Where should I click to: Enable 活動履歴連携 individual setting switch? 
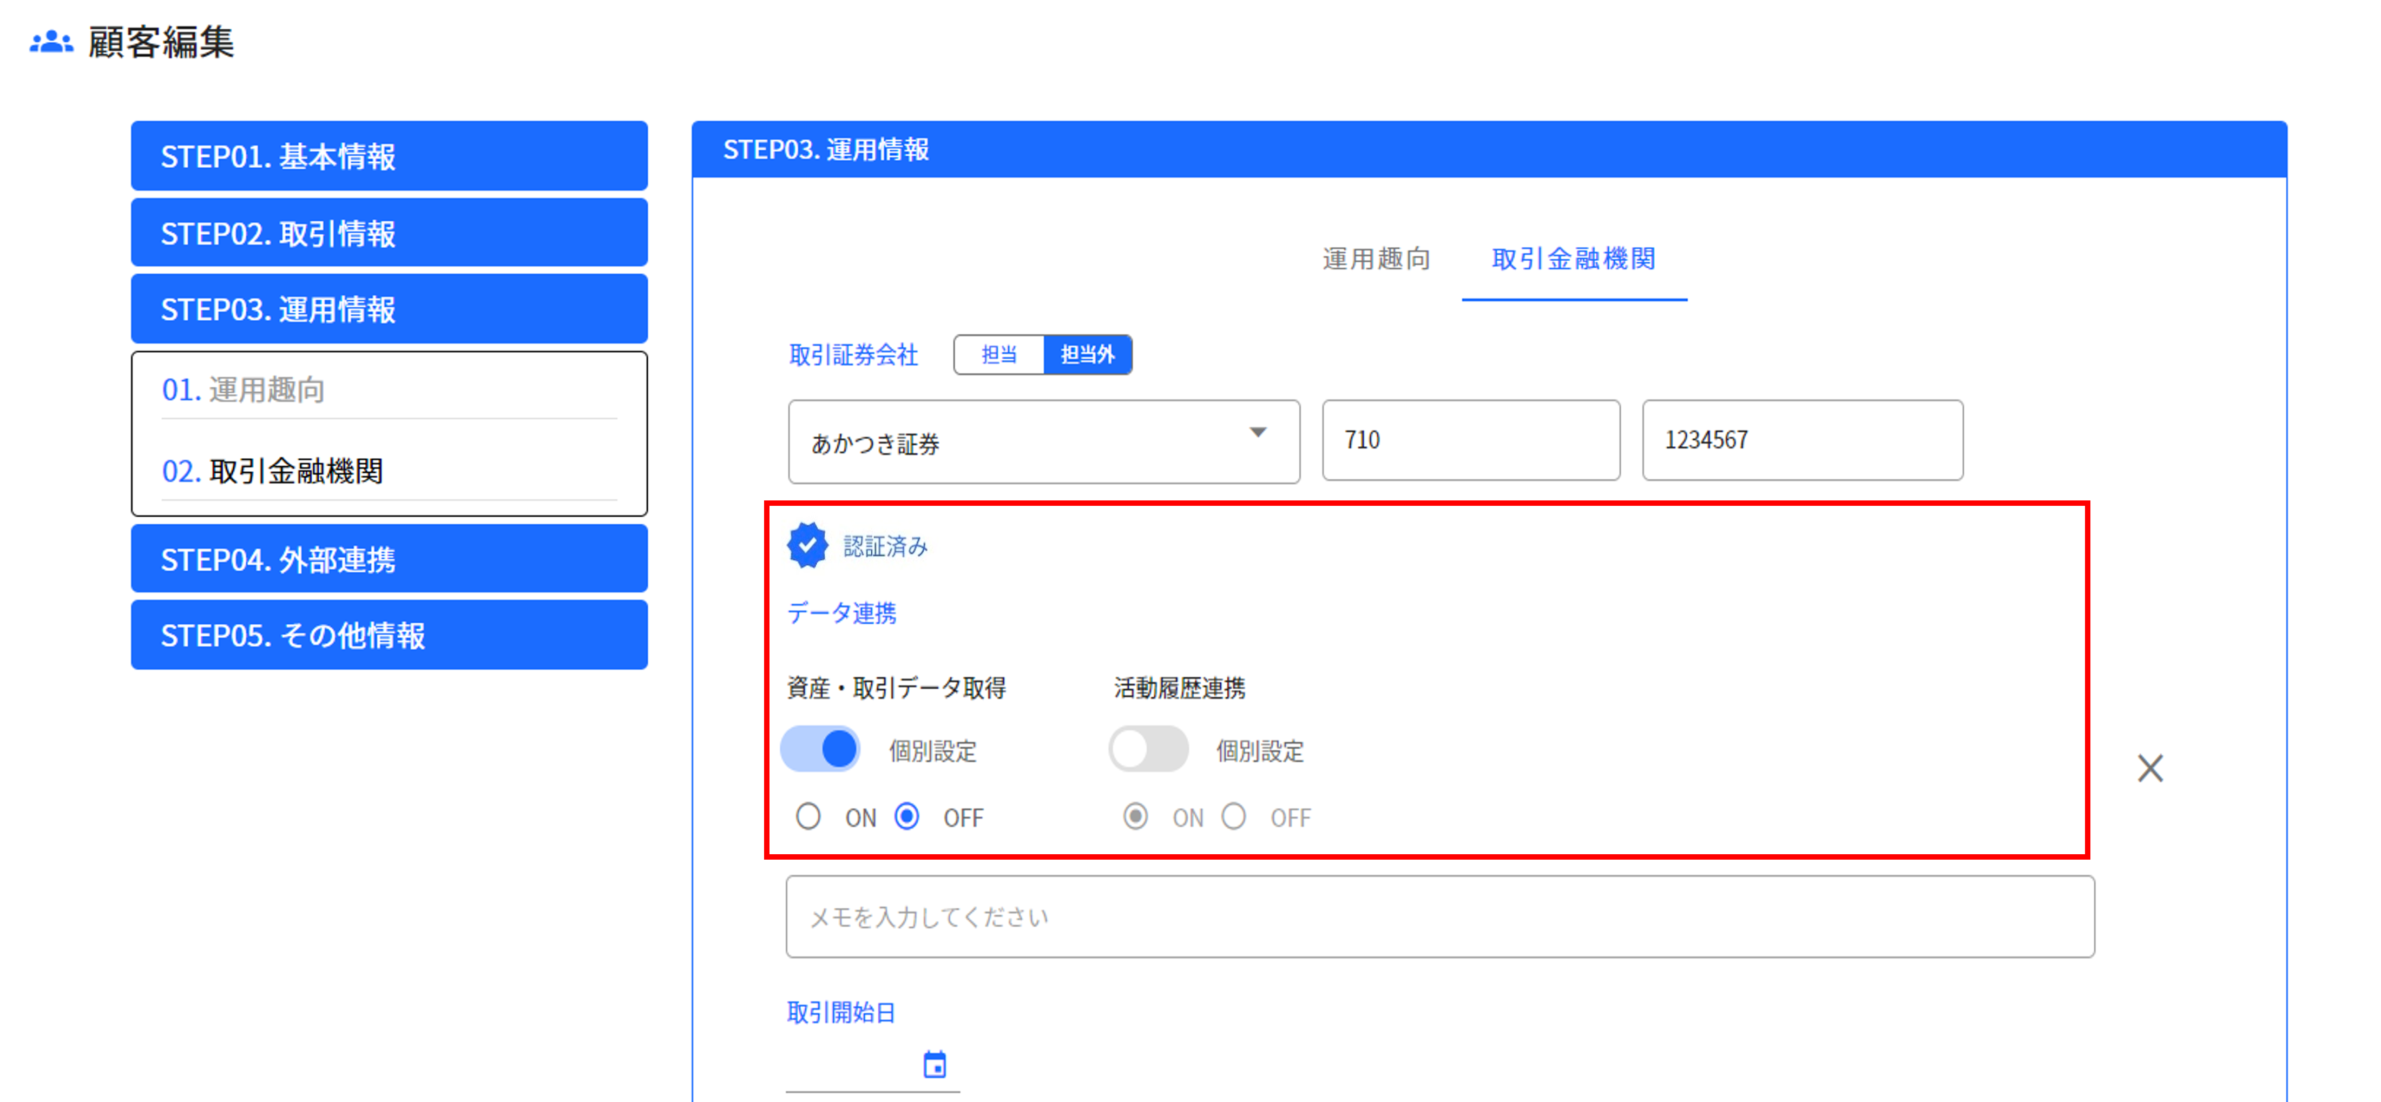(1148, 749)
